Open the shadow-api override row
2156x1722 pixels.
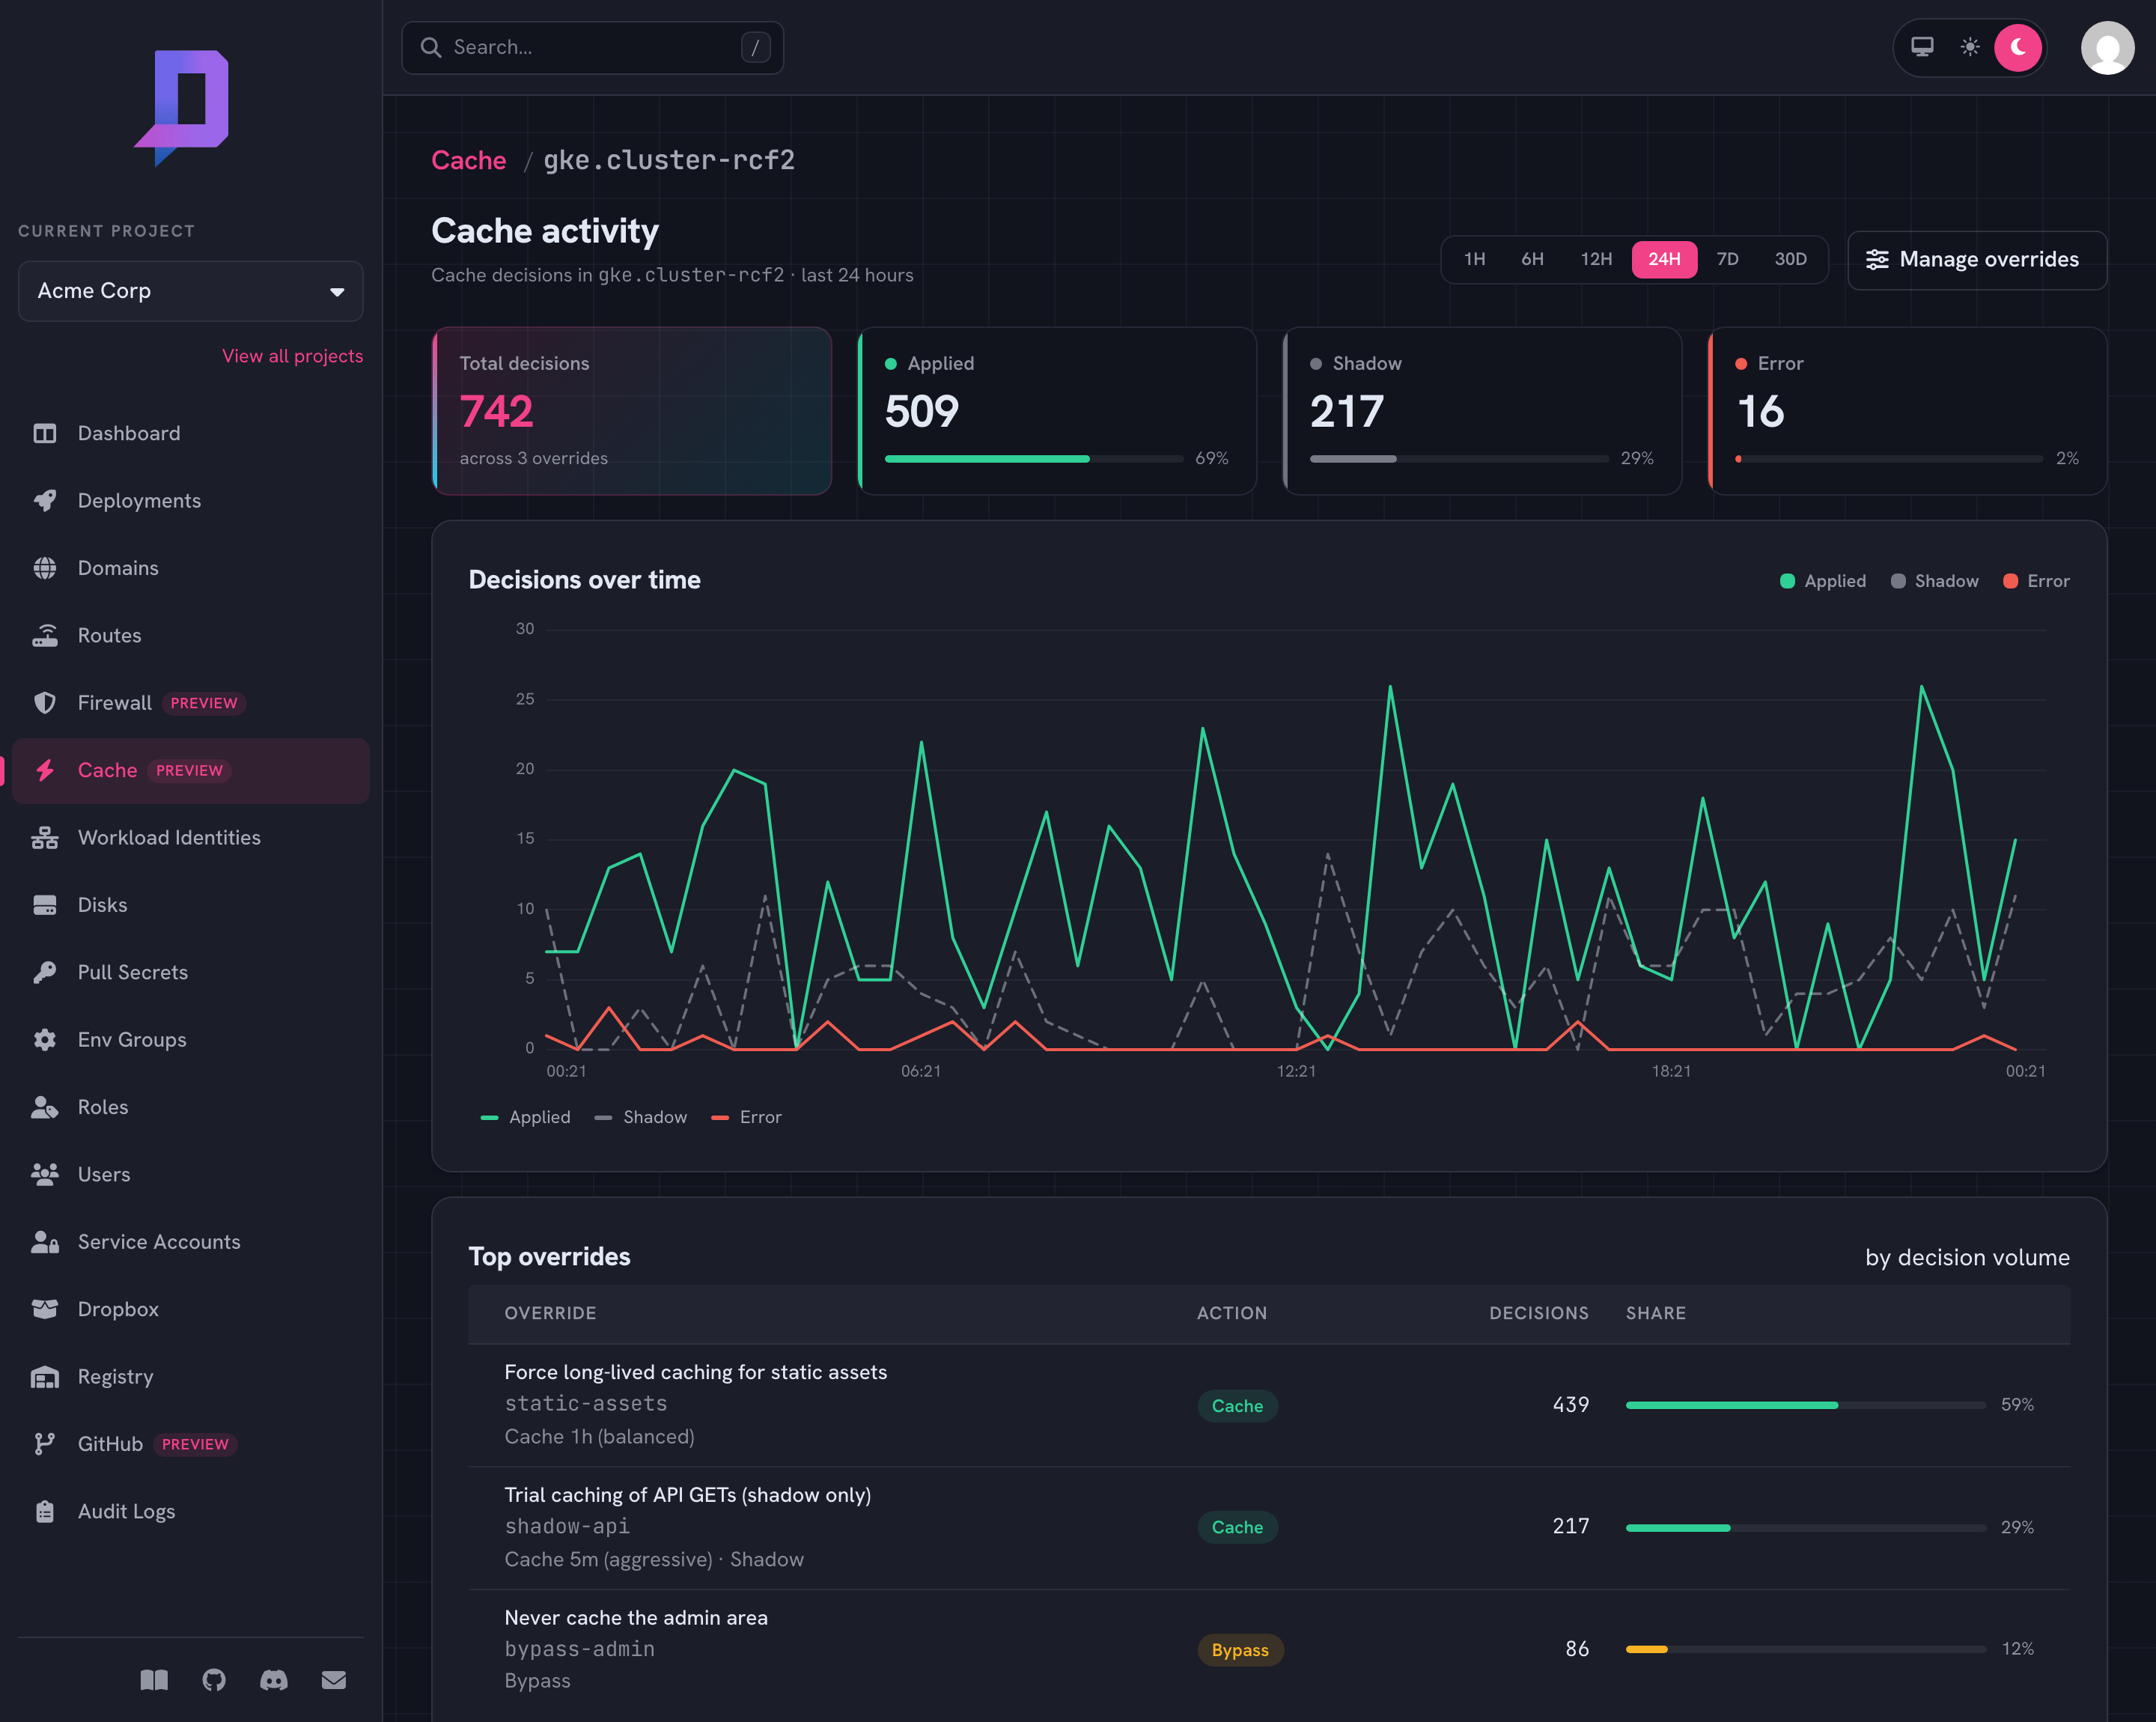1269,1527
